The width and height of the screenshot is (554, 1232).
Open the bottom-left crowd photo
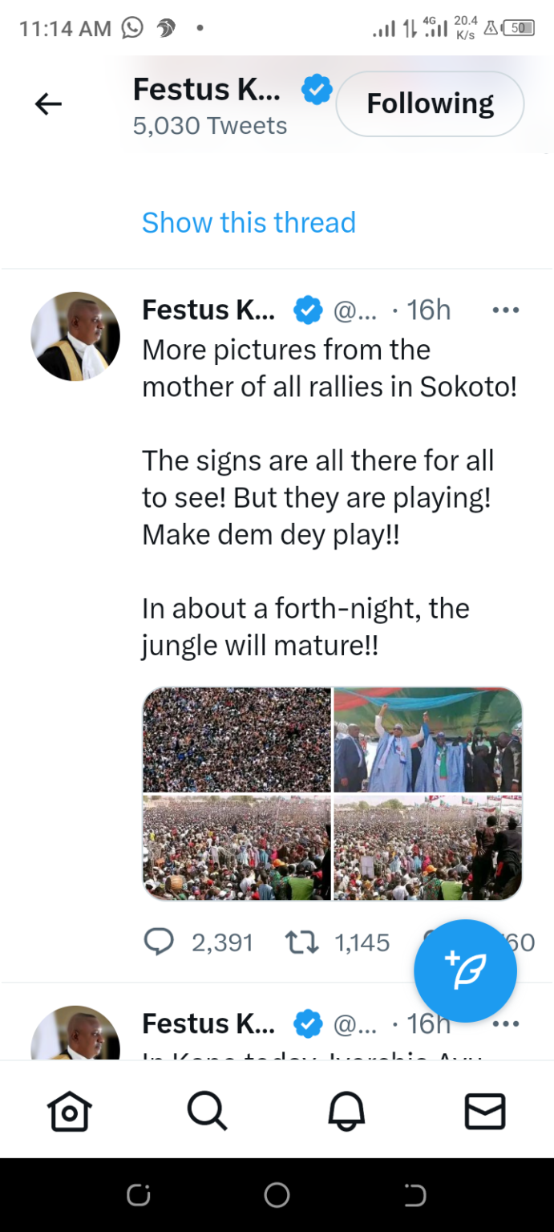point(237,848)
